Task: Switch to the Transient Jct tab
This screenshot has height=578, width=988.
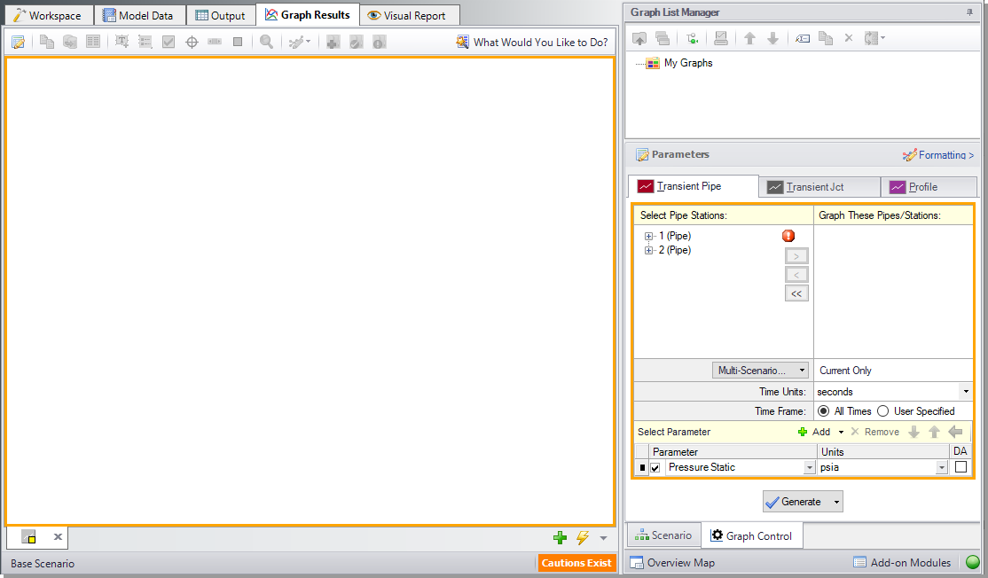Action: coord(819,187)
